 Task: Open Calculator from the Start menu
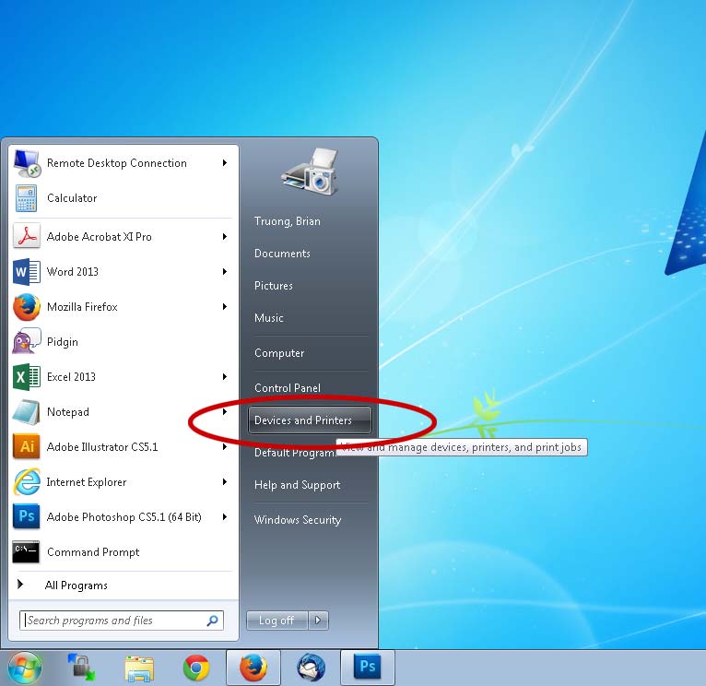pyautogui.click(x=71, y=198)
